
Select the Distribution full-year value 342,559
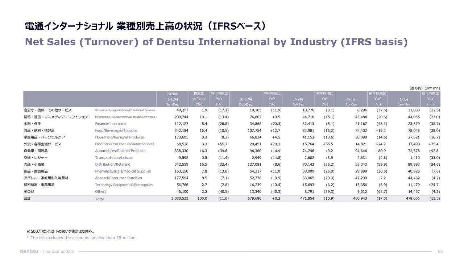[x=181, y=165]
